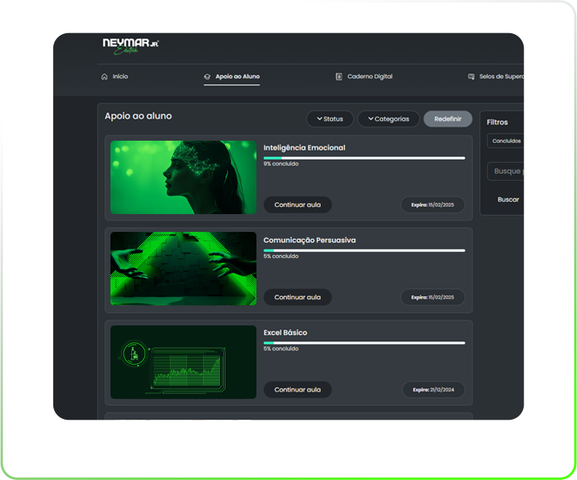Select the Concluídos filter chip
Viewport: 577px width, 480px height.
(x=506, y=141)
